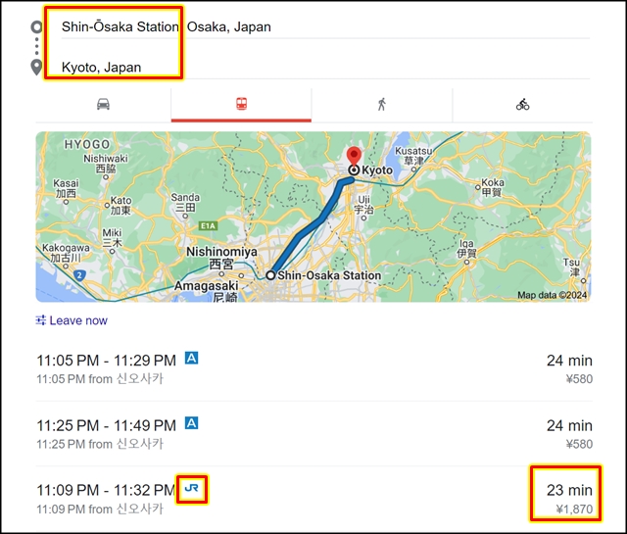Click the Kyoto, Japan destination field

click(325, 68)
